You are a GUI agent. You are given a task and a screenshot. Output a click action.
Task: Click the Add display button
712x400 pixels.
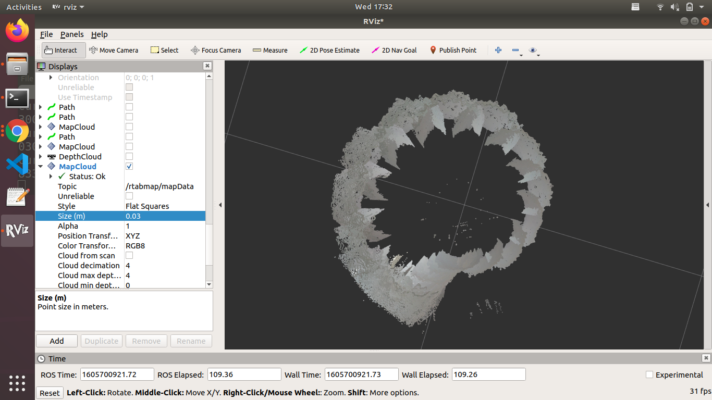pos(57,341)
